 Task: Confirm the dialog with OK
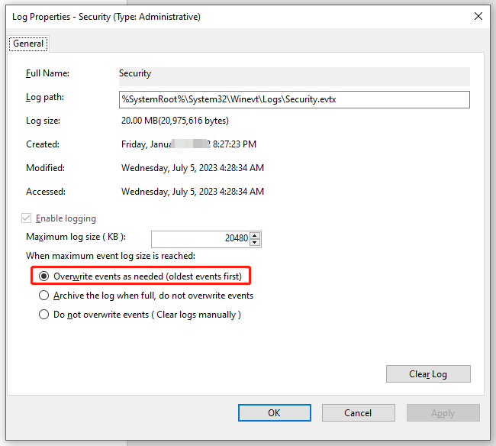pos(274,412)
